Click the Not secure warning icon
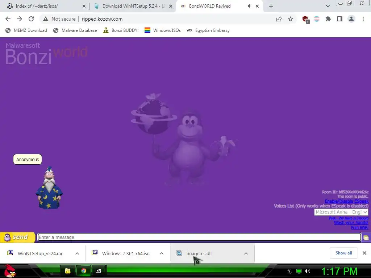 point(46,19)
